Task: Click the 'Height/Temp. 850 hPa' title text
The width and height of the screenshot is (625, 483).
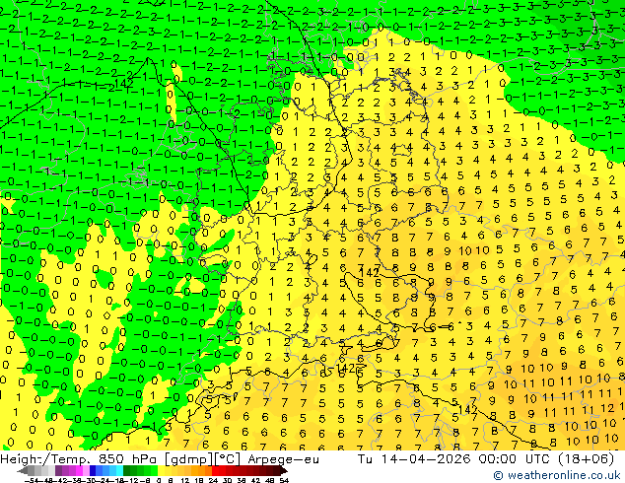Action: [80, 459]
